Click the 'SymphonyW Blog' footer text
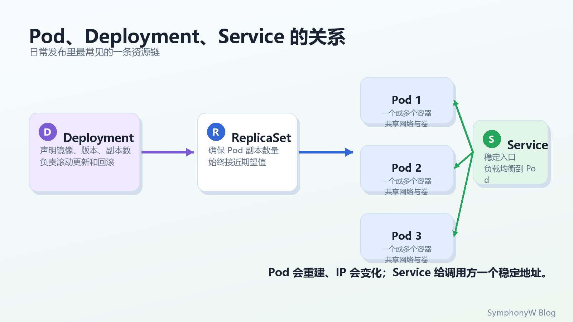573x322 pixels. tap(521, 313)
